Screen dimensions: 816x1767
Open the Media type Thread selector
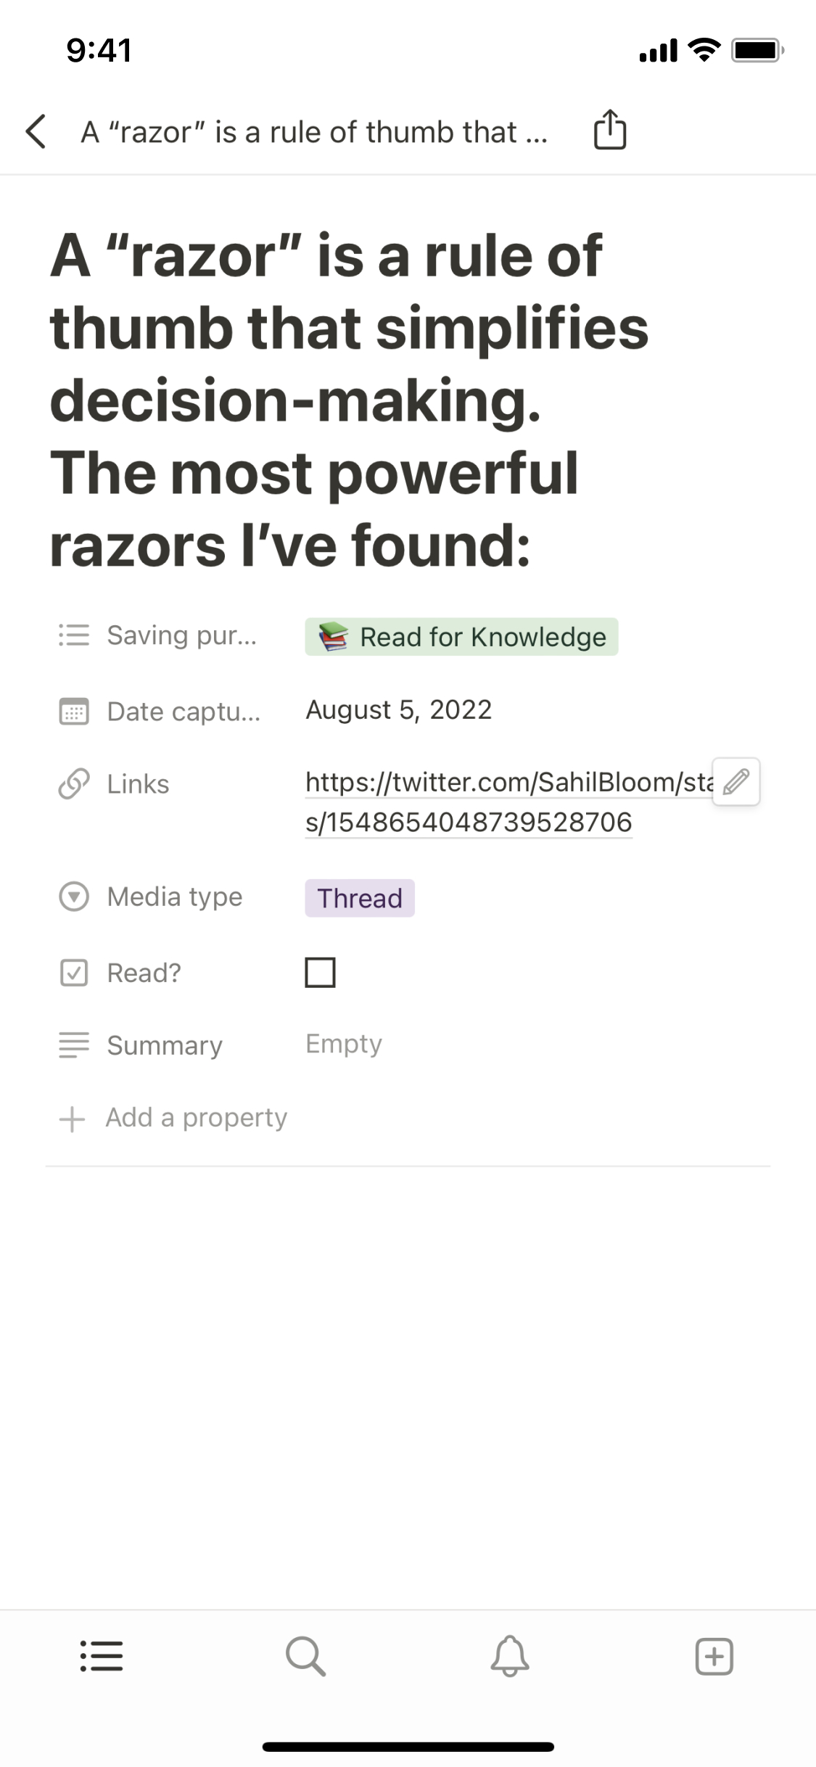[x=360, y=898]
